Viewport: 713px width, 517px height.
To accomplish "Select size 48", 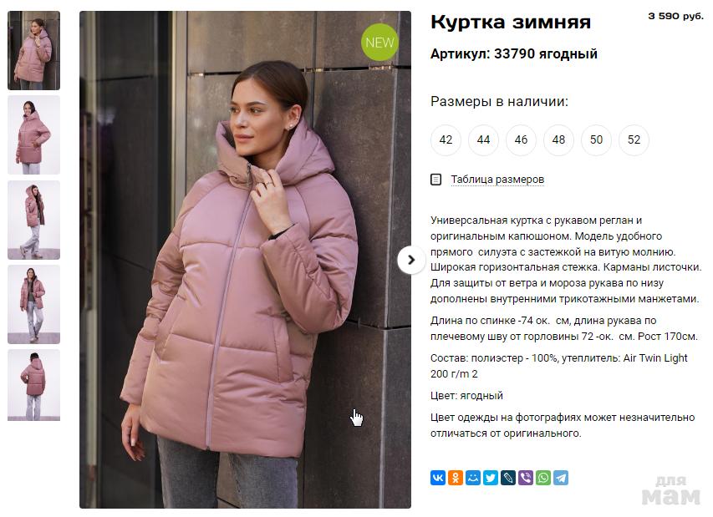I will [x=558, y=140].
